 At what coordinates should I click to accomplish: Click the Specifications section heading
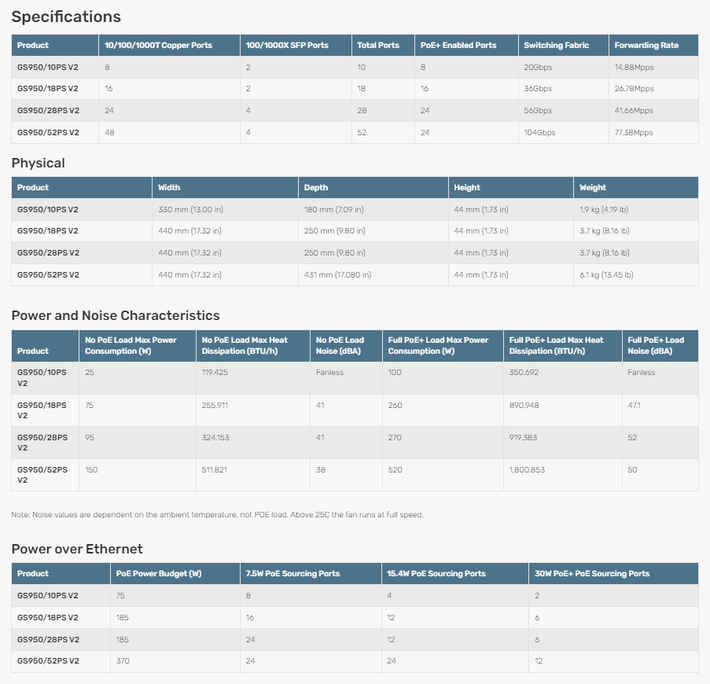(66, 17)
